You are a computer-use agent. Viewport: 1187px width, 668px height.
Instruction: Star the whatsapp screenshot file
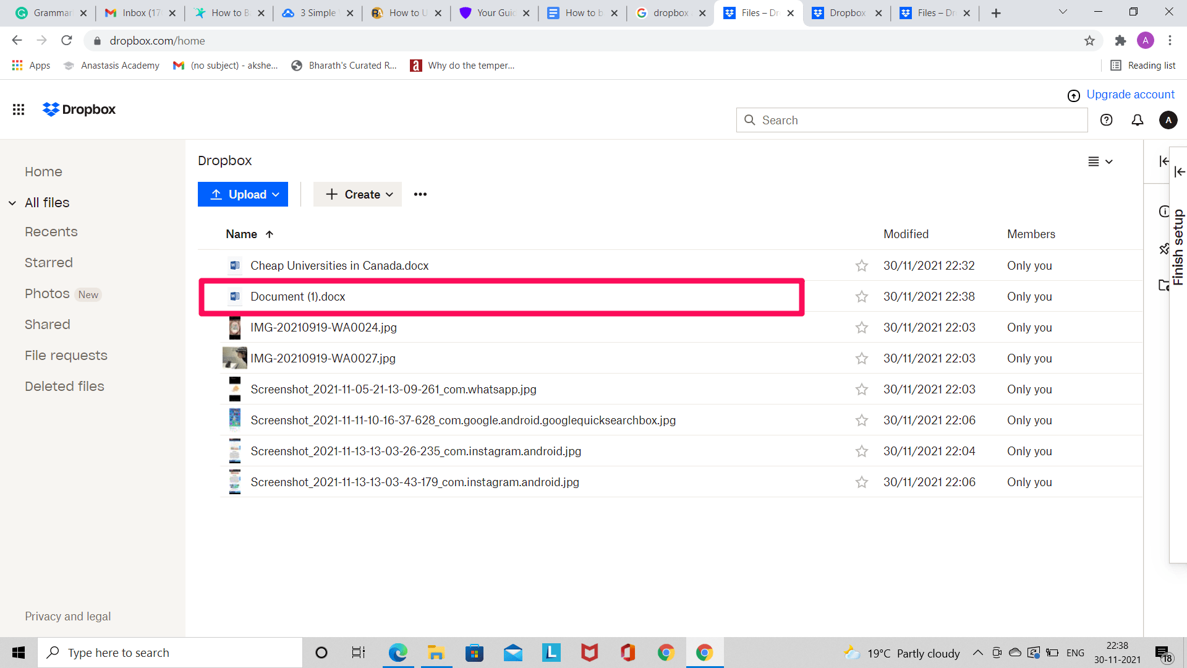coord(862,390)
